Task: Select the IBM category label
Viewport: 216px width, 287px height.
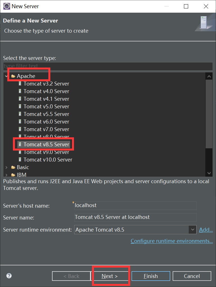Action: pyautogui.click(x=22, y=175)
